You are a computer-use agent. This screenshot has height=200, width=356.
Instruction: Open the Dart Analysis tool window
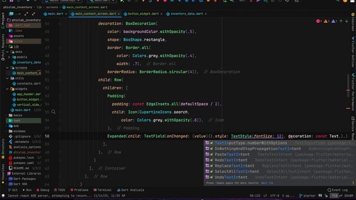pyautogui.click(x=131, y=190)
